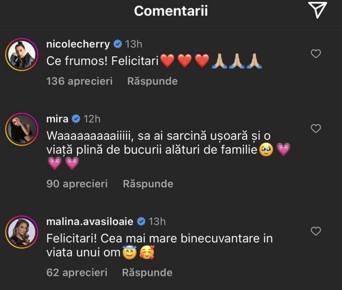View the 136 aprecieri likes list
The image size is (342, 290).
(x=79, y=81)
